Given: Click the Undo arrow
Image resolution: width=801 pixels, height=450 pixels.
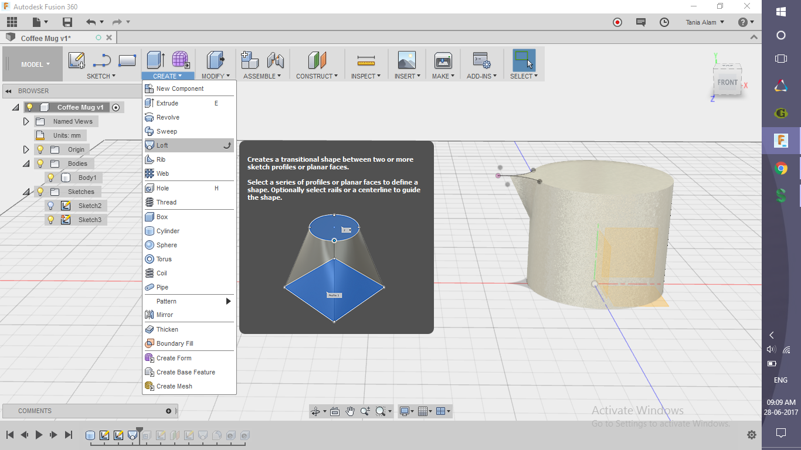Looking at the screenshot, I should coord(91,22).
